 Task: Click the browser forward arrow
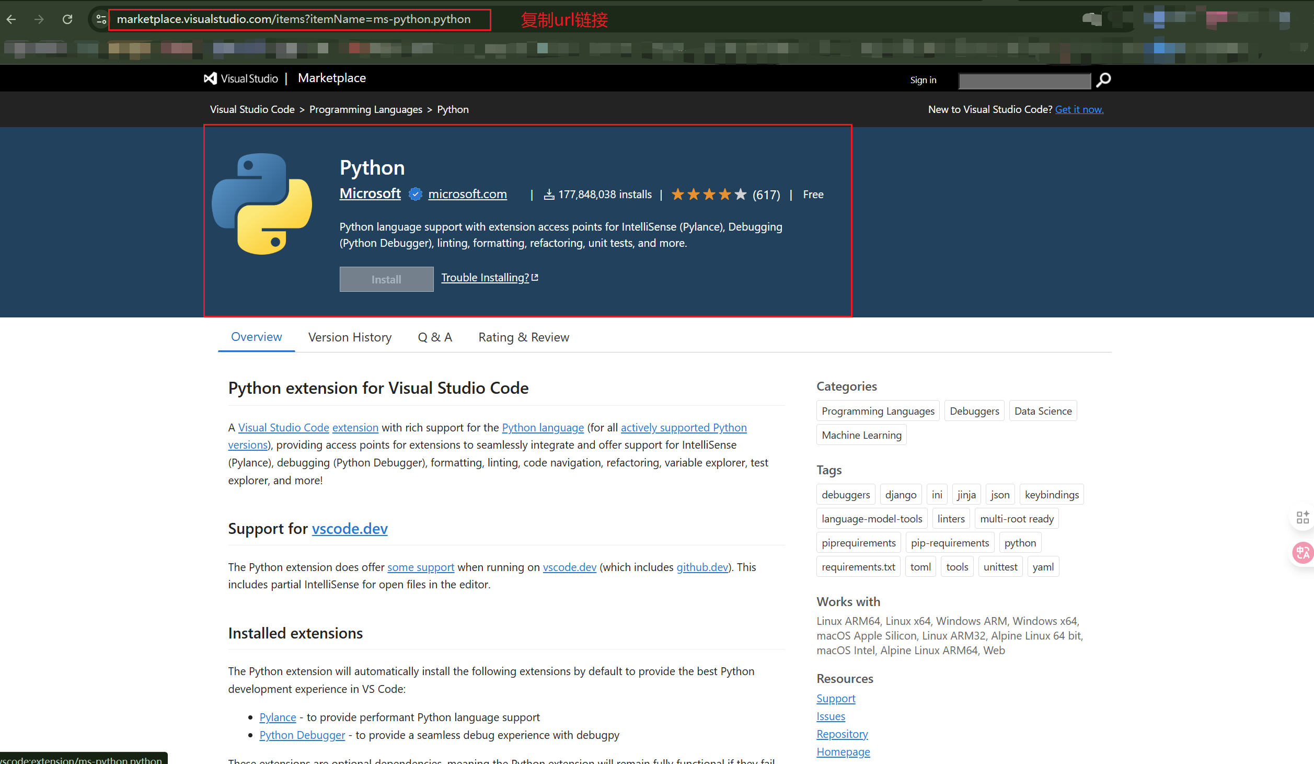39,19
